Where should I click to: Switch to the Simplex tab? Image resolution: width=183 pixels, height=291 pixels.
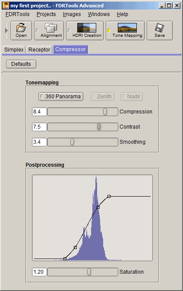14,50
